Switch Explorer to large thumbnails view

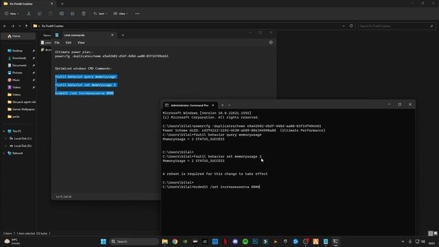tap(436, 233)
